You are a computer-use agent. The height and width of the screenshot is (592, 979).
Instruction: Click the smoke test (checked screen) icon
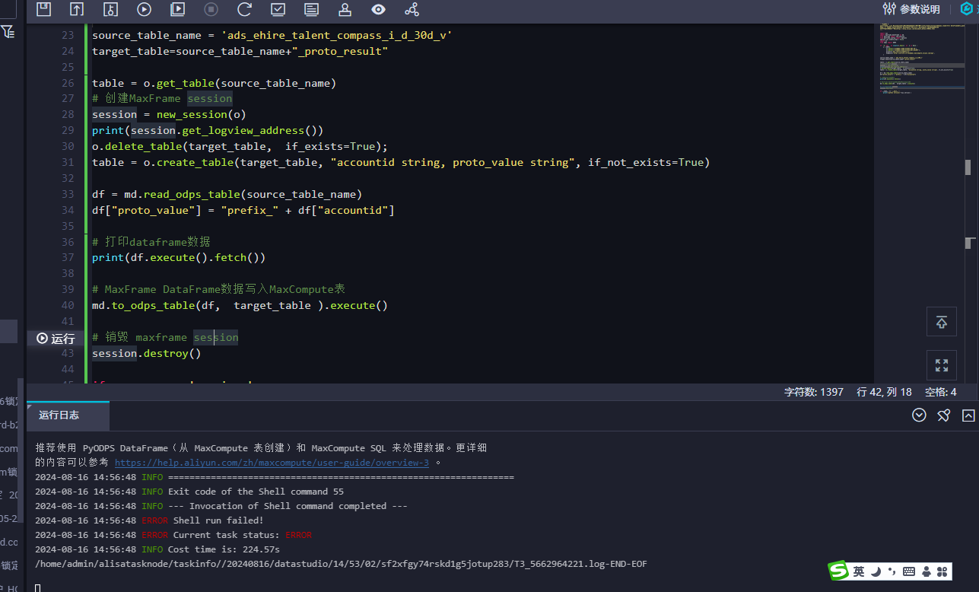(x=278, y=9)
